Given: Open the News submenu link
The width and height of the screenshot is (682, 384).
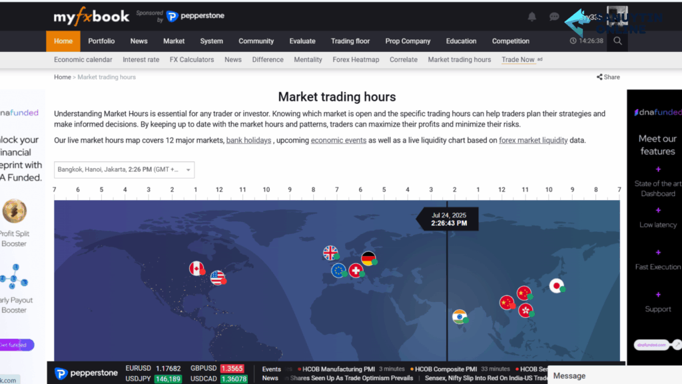Looking at the screenshot, I should pyautogui.click(x=233, y=59).
